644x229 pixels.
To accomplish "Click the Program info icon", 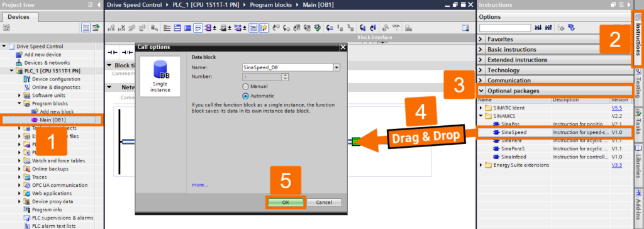I will coord(27,209).
